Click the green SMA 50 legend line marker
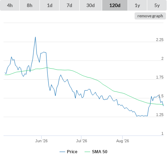Screen dimensions: 167x161 pyautogui.click(x=87, y=152)
